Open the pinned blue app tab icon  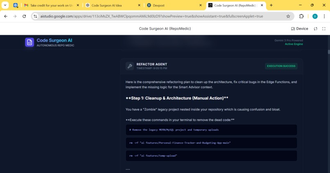pos(16,5)
